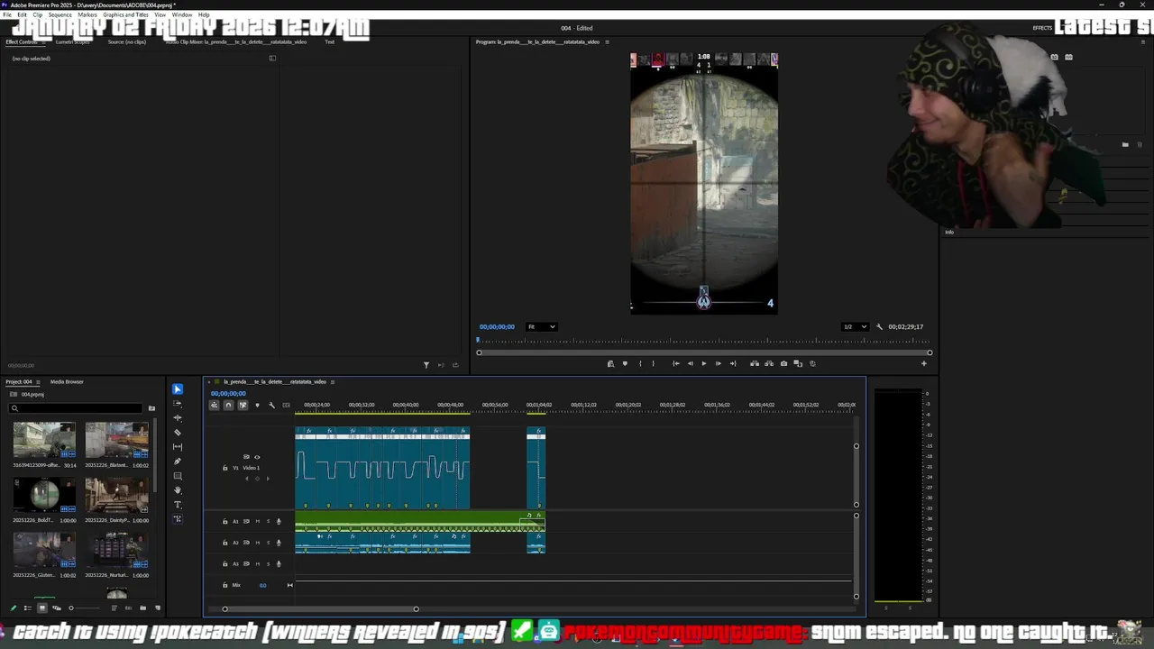Export frame with camera icon
Screen dimensions: 1154x649
pyautogui.click(x=783, y=363)
